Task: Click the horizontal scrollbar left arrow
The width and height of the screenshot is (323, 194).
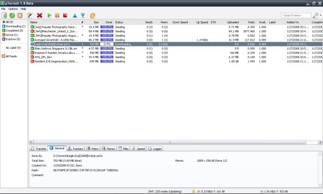Action: click(x=31, y=142)
